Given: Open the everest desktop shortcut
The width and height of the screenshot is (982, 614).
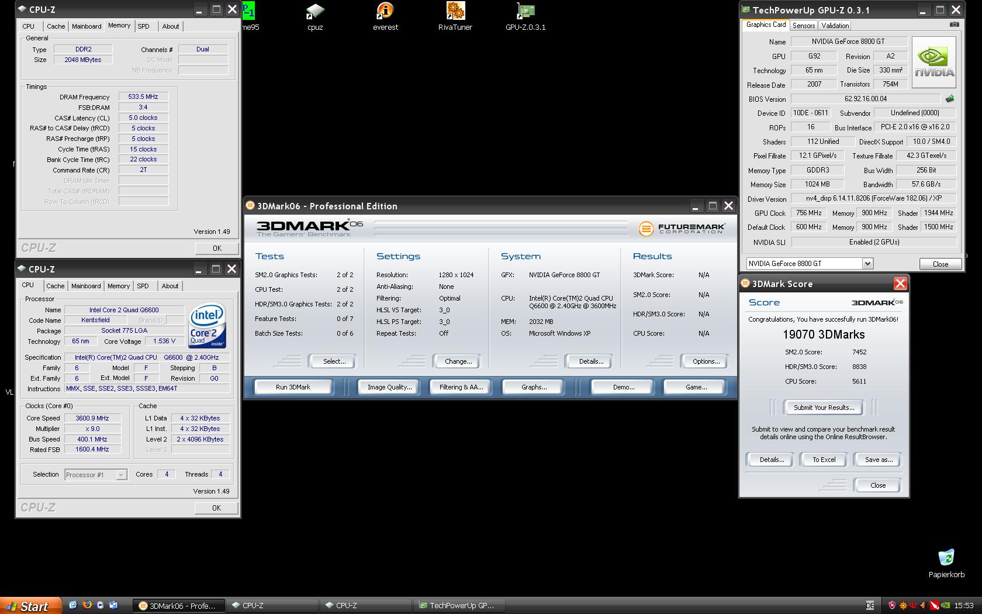Looking at the screenshot, I should click(385, 16).
